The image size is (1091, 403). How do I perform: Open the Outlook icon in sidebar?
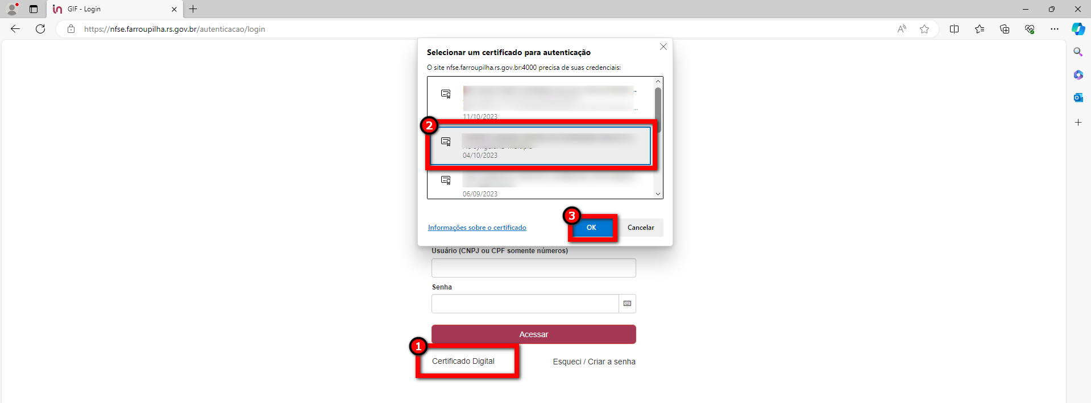tap(1078, 98)
